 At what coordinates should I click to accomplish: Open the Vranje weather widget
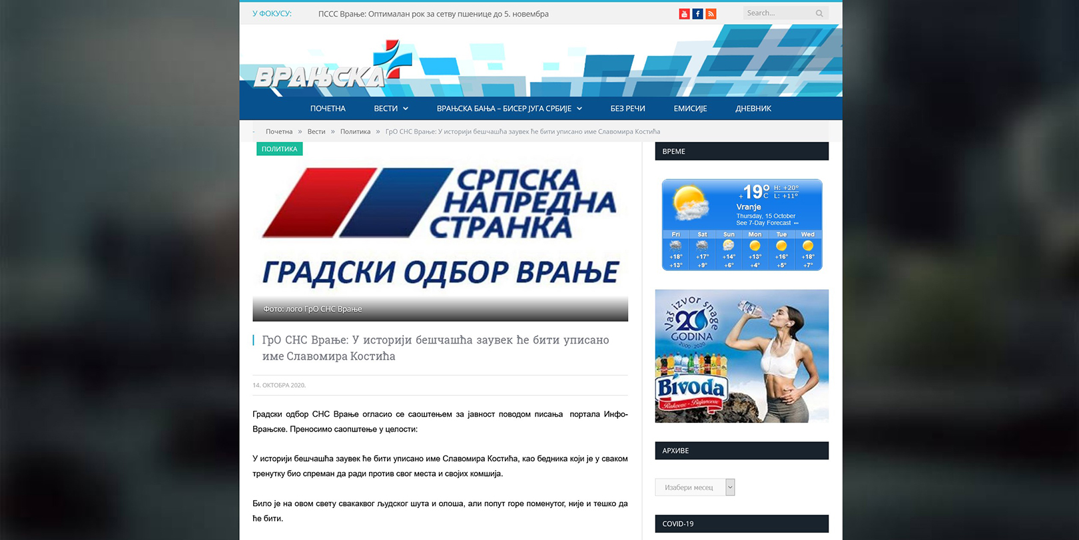742,225
